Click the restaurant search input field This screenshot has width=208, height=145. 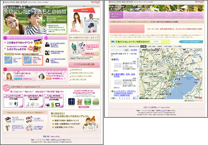click(x=117, y=50)
